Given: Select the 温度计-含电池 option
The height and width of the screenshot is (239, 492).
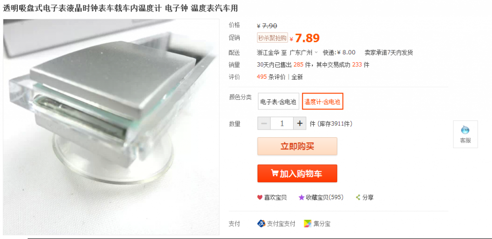Looking at the screenshot, I should (322, 101).
